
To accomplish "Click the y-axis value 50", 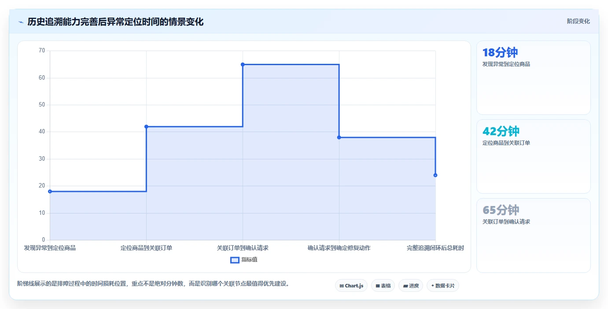I will click(42, 105).
